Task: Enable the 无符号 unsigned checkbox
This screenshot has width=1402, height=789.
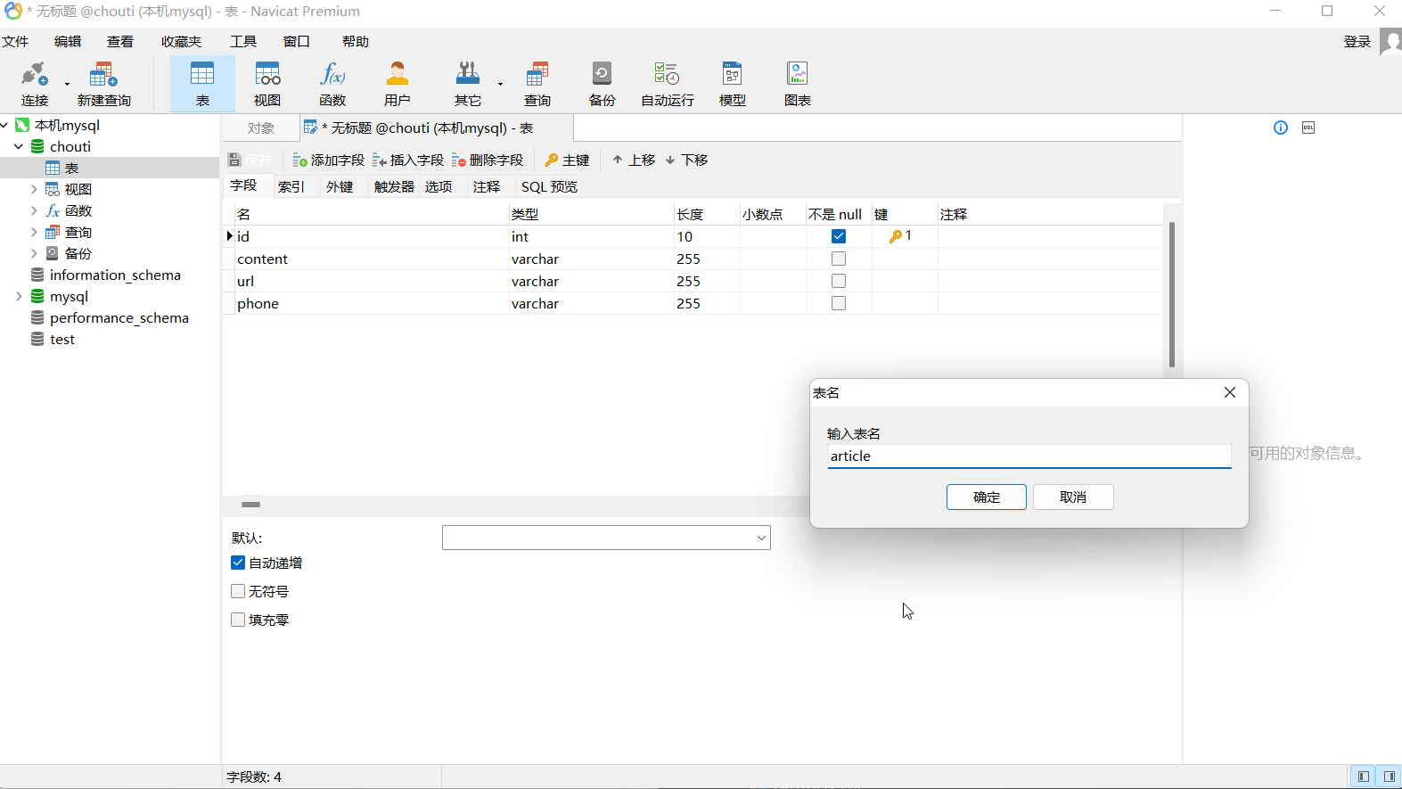Action: pyautogui.click(x=238, y=591)
